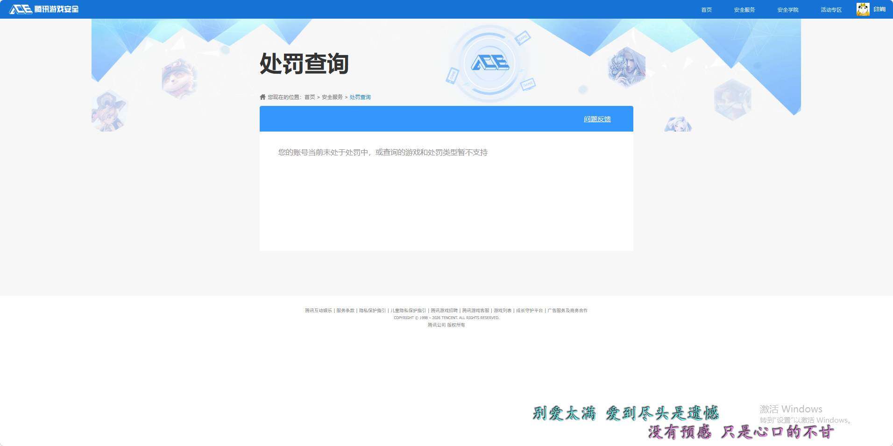The width and height of the screenshot is (893, 446).
Task: Open the 游戏列表 footer link
Action: [x=503, y=310]
